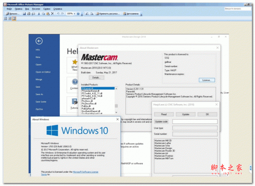Open the zoom percentage dropdown
This screenshot has height=186, width=255.
coord(75,14)
